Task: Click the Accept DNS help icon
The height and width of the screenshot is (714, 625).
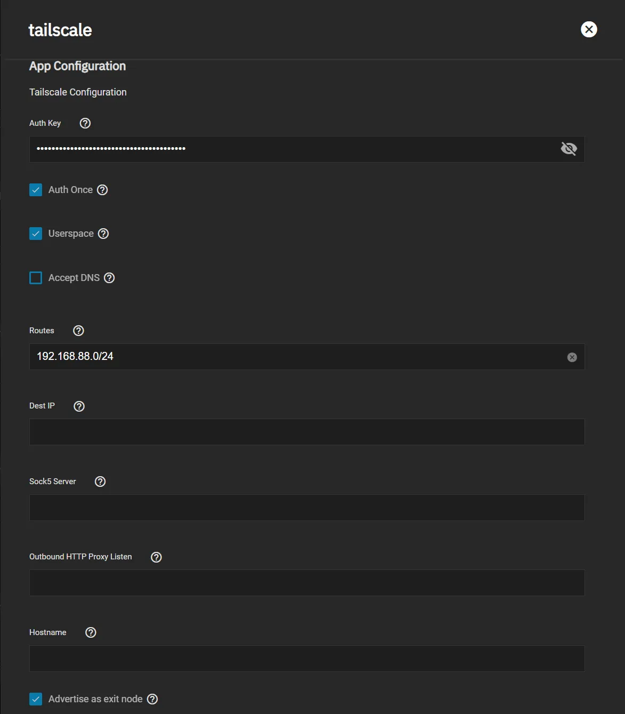Action: pyautogui.click(x=109, y=278)
